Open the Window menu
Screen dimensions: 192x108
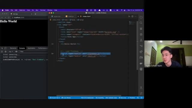[50, 10]
